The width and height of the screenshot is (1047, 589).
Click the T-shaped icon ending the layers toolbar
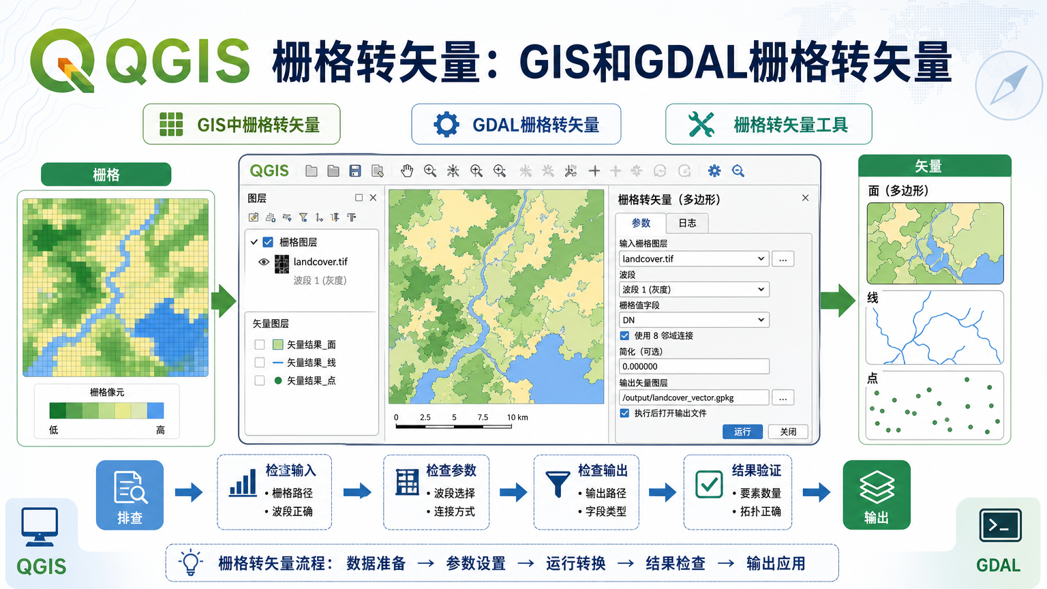pyautogui.click(x=352, y=217)
